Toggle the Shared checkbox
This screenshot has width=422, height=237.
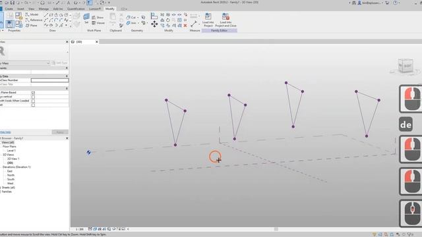click(33, 105)
